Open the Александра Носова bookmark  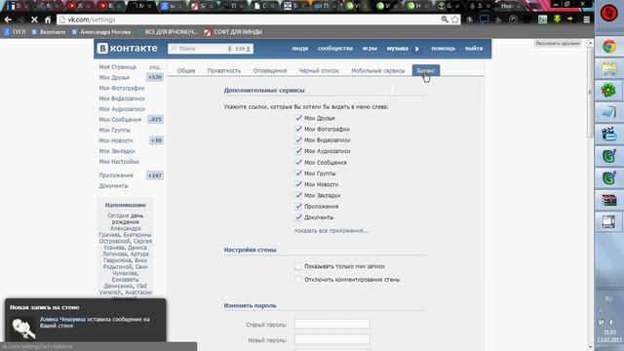(101, 32)
